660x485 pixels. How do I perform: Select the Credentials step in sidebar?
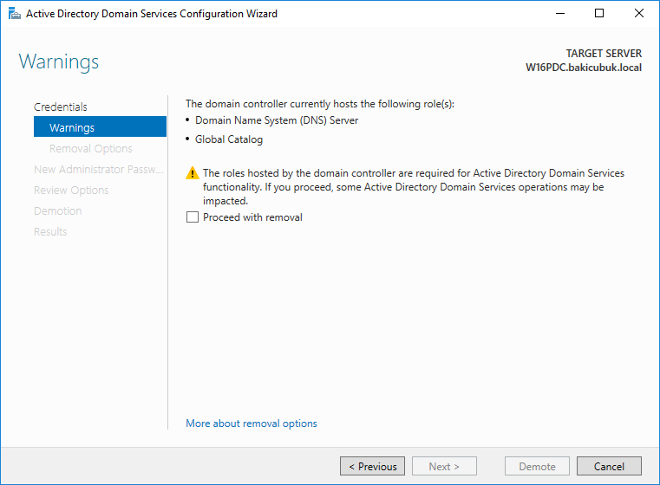(61, 107)
